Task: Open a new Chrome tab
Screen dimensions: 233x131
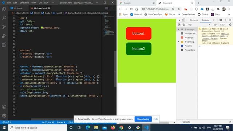Action: pyautogui.click(x=199, y=3)
